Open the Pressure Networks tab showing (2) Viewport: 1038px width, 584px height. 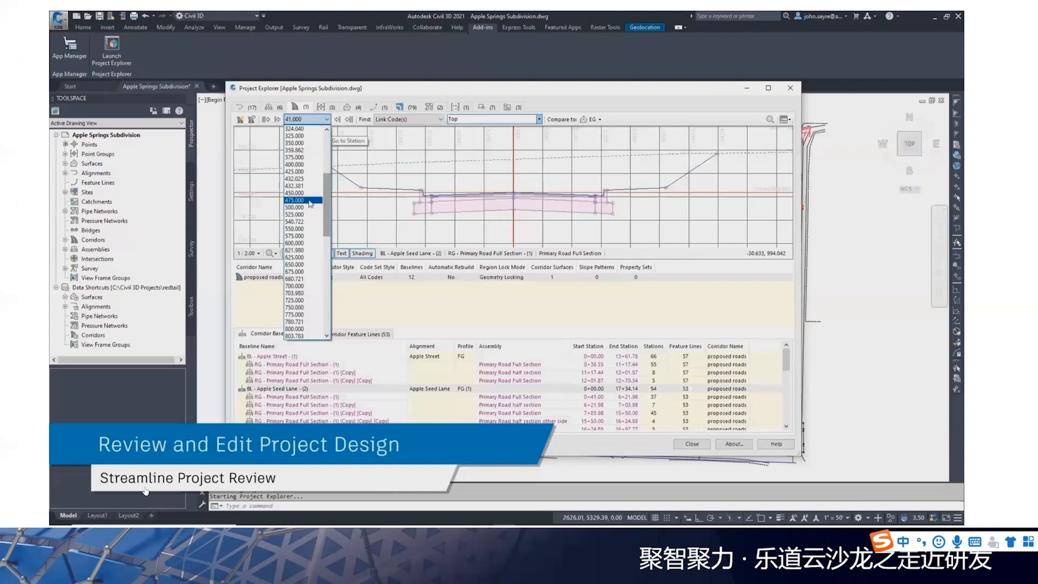(x=434, y=107)
